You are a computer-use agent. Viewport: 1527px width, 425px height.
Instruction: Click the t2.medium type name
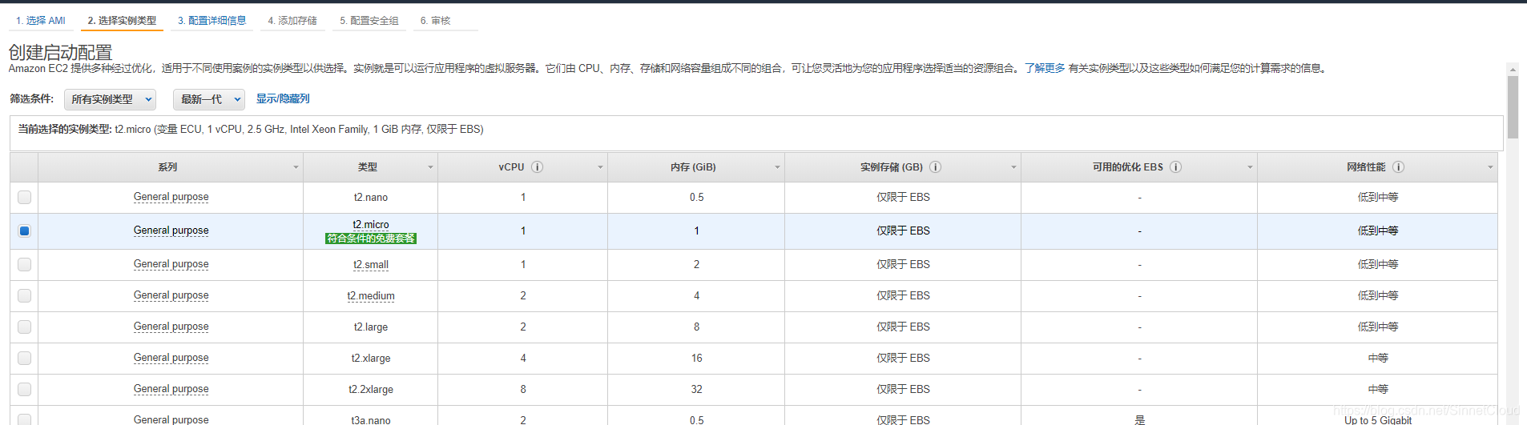371,296
